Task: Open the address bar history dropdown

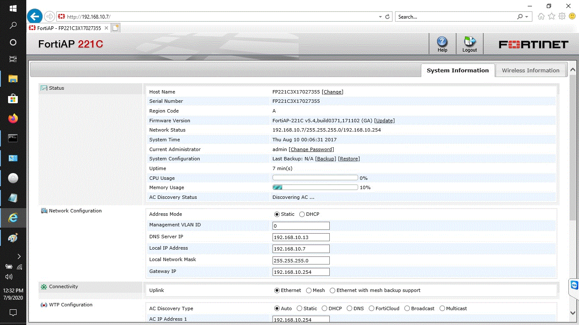Action: pyautogui.click(x=380, y=17)
